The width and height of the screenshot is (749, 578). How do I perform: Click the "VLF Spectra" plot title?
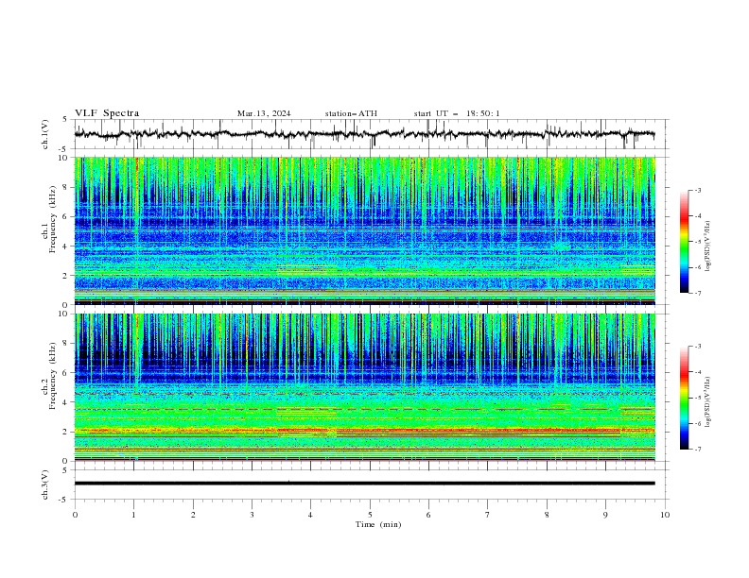pos(107,113)
